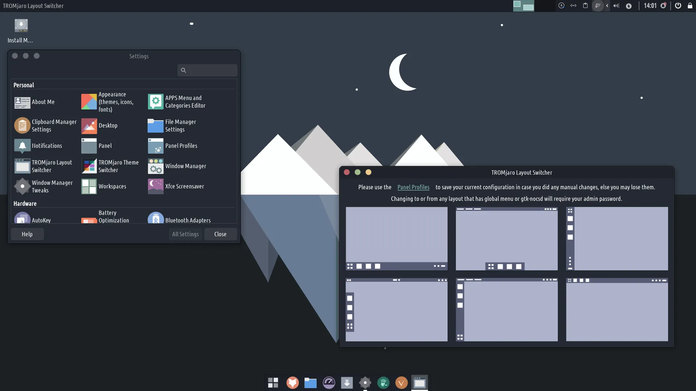Click the clipboard icon in top panel
Screen dimensions: 696x391
tap(585, 5)
